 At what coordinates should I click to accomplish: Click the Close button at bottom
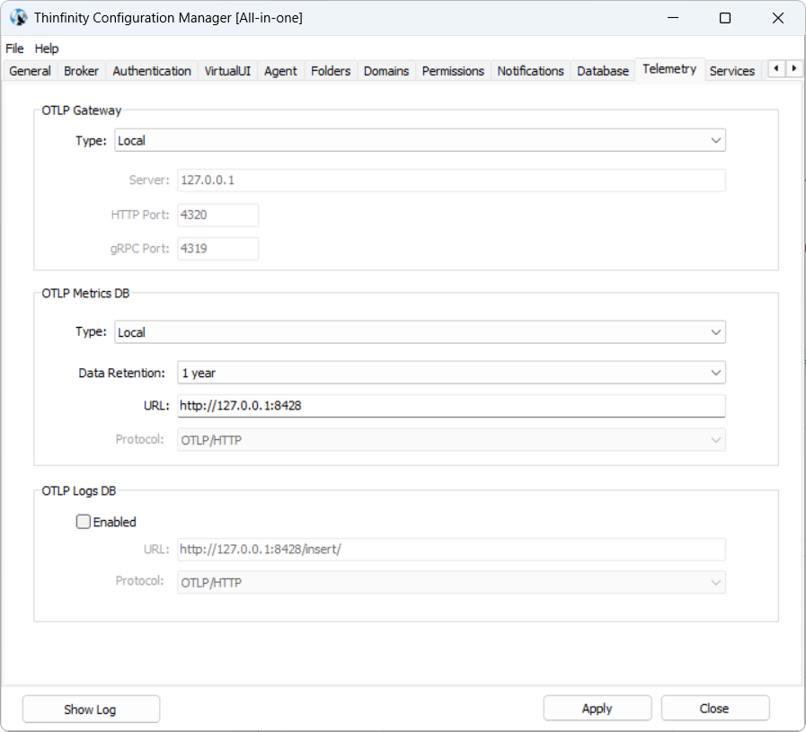coord(714,709)
